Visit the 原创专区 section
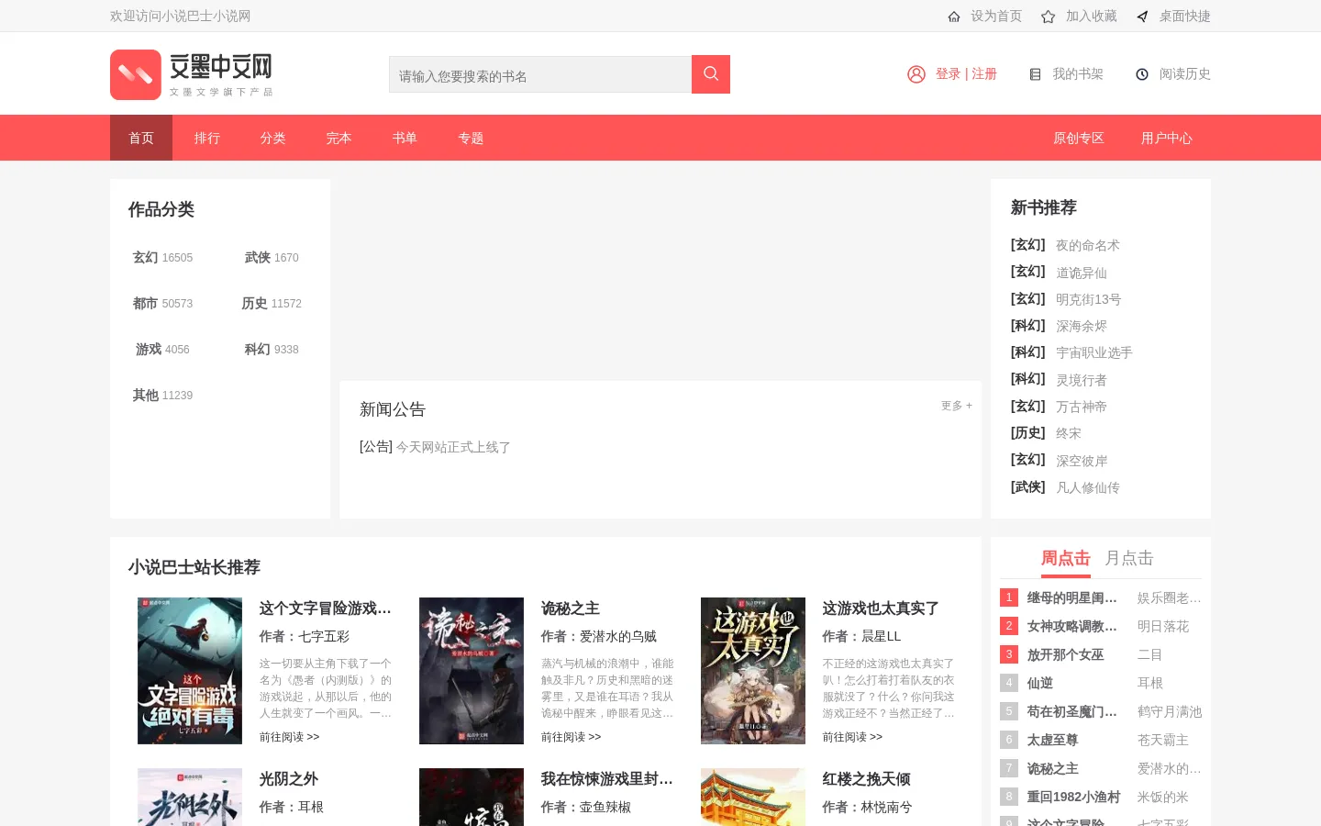 click(x=1079, y=138)
